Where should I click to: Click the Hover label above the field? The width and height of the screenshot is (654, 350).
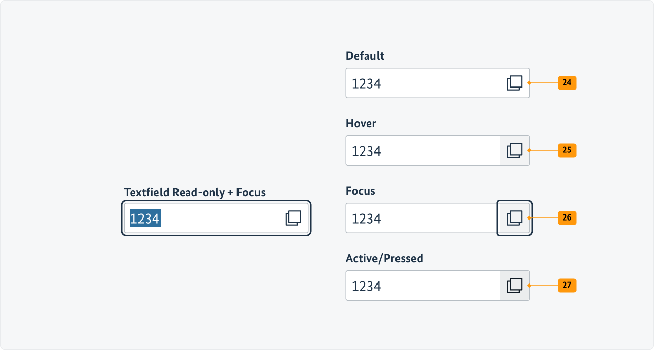[x=361, y=123]
